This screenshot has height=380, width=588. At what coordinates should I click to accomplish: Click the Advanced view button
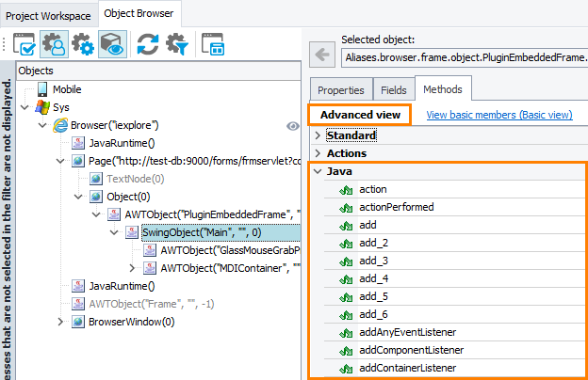(359, 115)
